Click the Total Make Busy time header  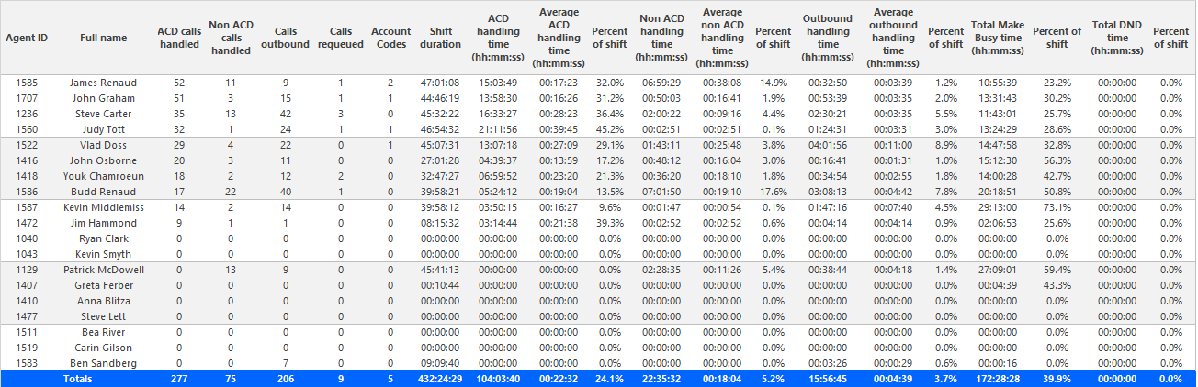997,38
